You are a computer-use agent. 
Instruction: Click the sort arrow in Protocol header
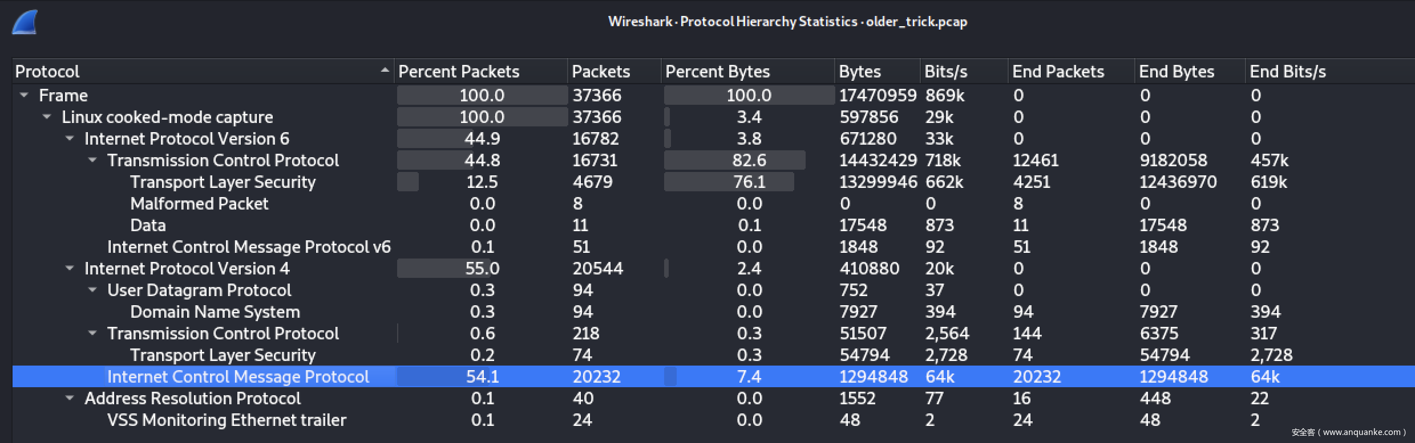pyautogui.click(x=385, y=71)
